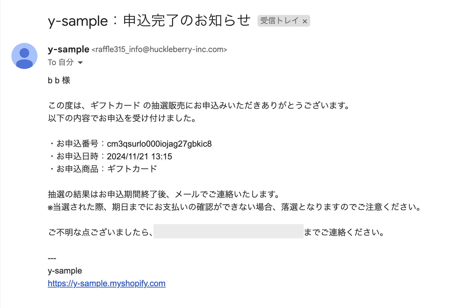The image size is (464, 308).
Task: Click the y-sample signature text above link
Action: click(65, 271)
